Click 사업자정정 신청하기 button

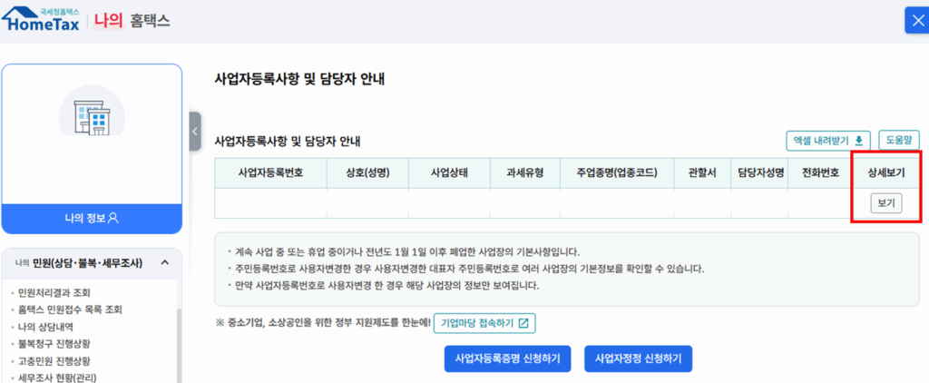tap(638, 358)
